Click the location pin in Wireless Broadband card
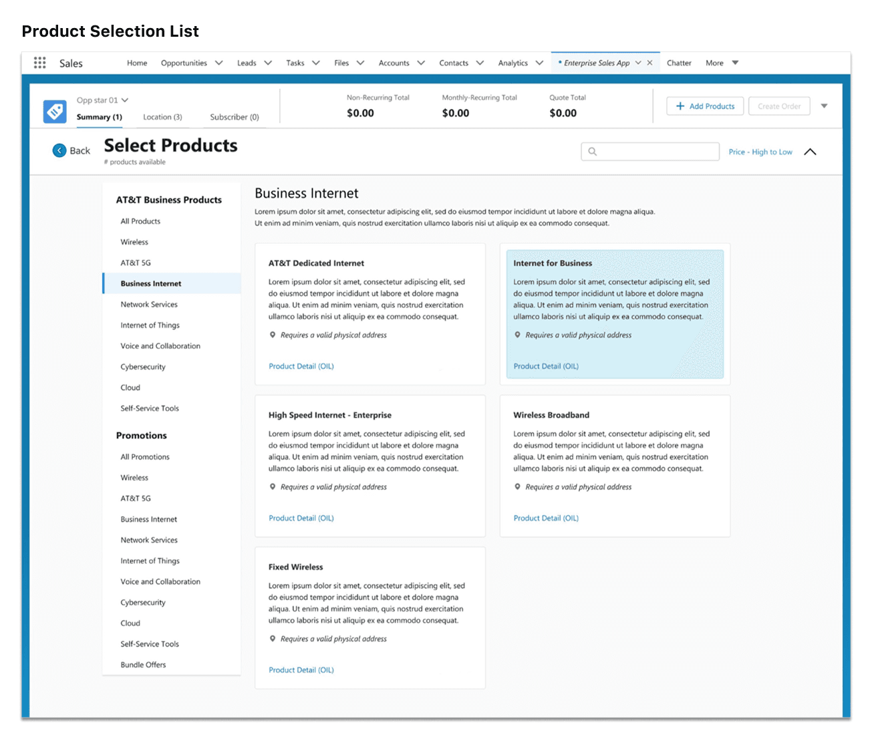 [x=517, y=486]
